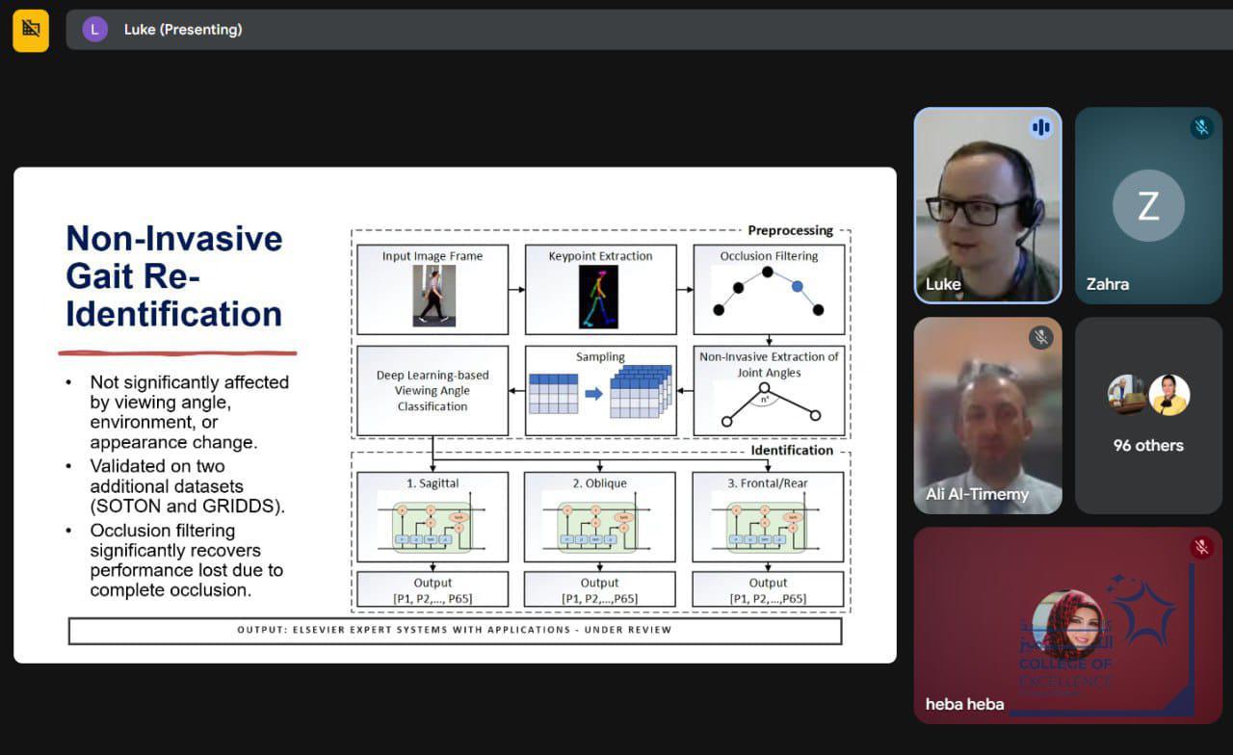Image resolution: width=1233 pixels, height=755 pixels.
Task: Click the "1. Sagittal" network diagram box
Action: pos(433,517)
